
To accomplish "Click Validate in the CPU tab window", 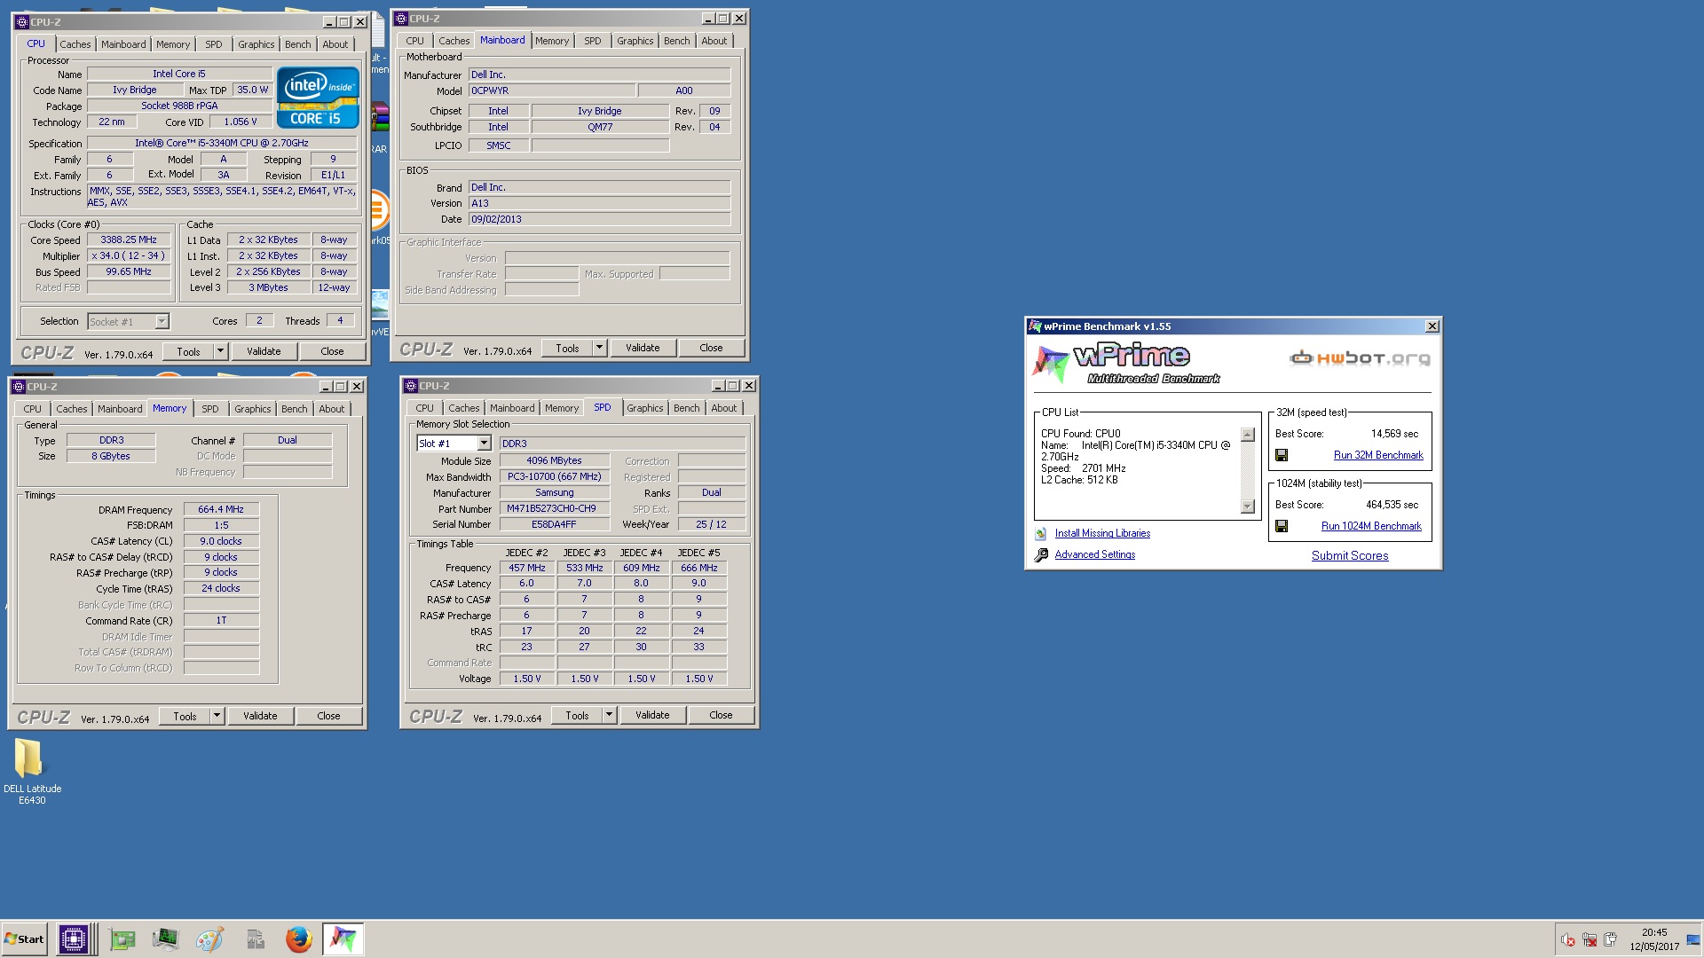I will [x=264, y=351].
